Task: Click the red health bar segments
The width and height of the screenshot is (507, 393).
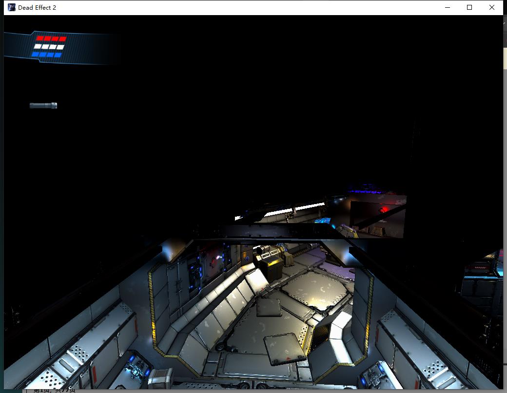Action: (51, 38)
